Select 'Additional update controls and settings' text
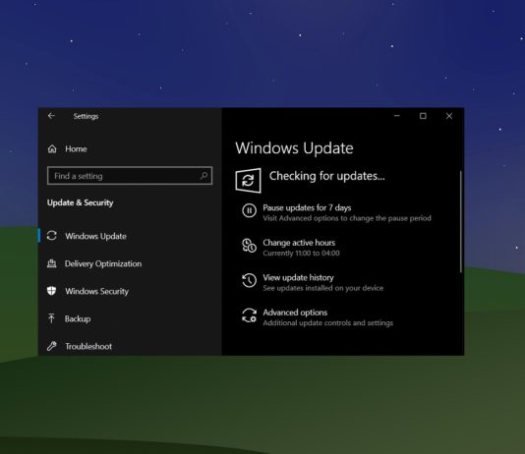The width and height of the screenshot is (525, 454). point(328,323)
